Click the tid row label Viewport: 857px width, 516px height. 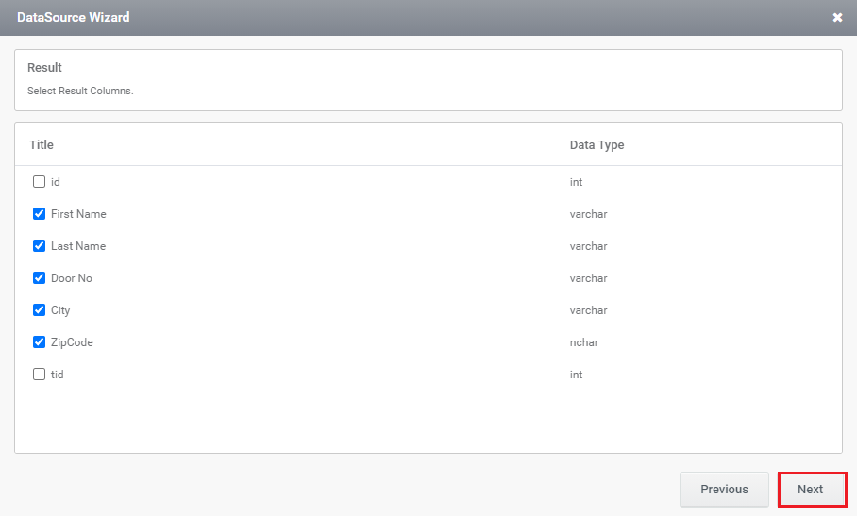tap(57, 375)
